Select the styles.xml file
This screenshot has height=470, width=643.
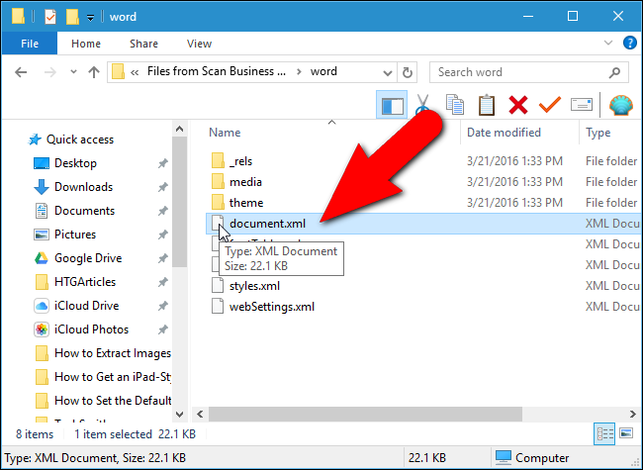click(257, 285)
